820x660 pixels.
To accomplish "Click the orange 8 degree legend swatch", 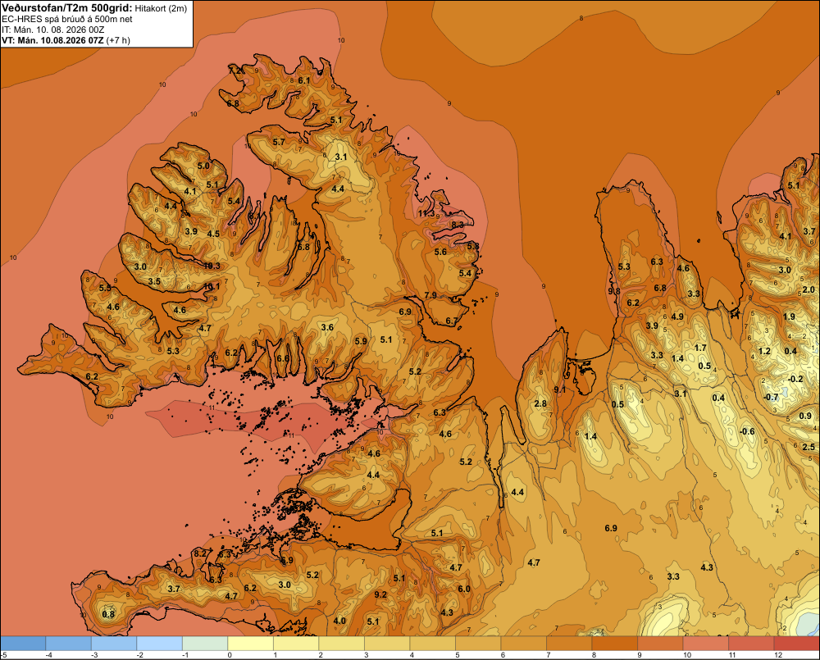I will [x=614, y=644].
